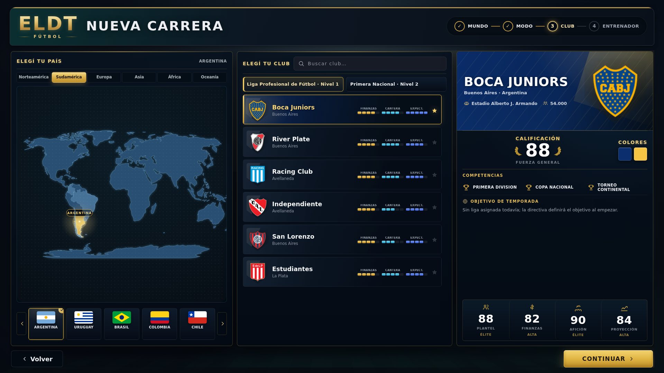Click the Independiente club name
This screenshot has height=373, width=664.
tap(297, 204)
